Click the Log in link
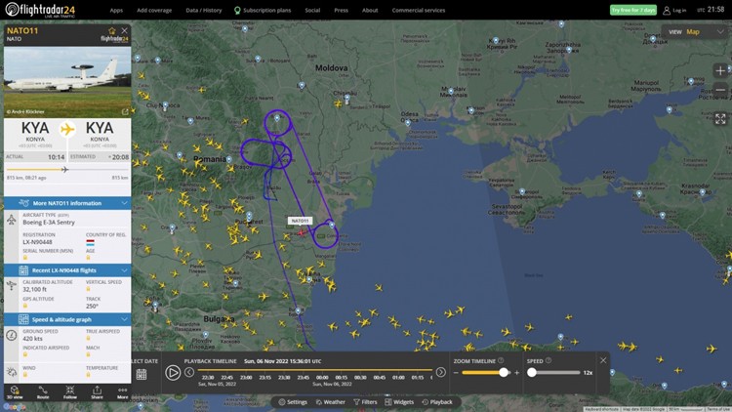732x412 pixels. (x=674, y=11)
